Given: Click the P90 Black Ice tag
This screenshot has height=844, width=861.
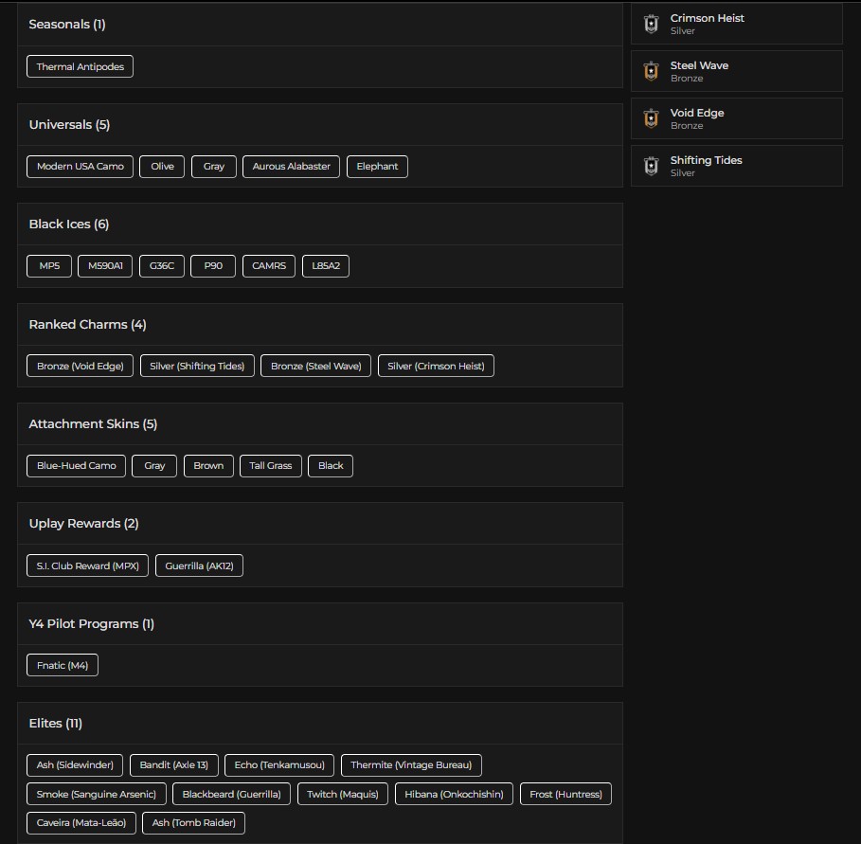Looking at the screenshot, I should click(x=213, y=266).
